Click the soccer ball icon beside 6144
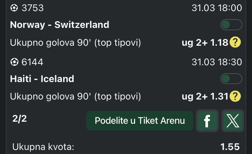This screenshot has width=252, height=154. point(14,62)
